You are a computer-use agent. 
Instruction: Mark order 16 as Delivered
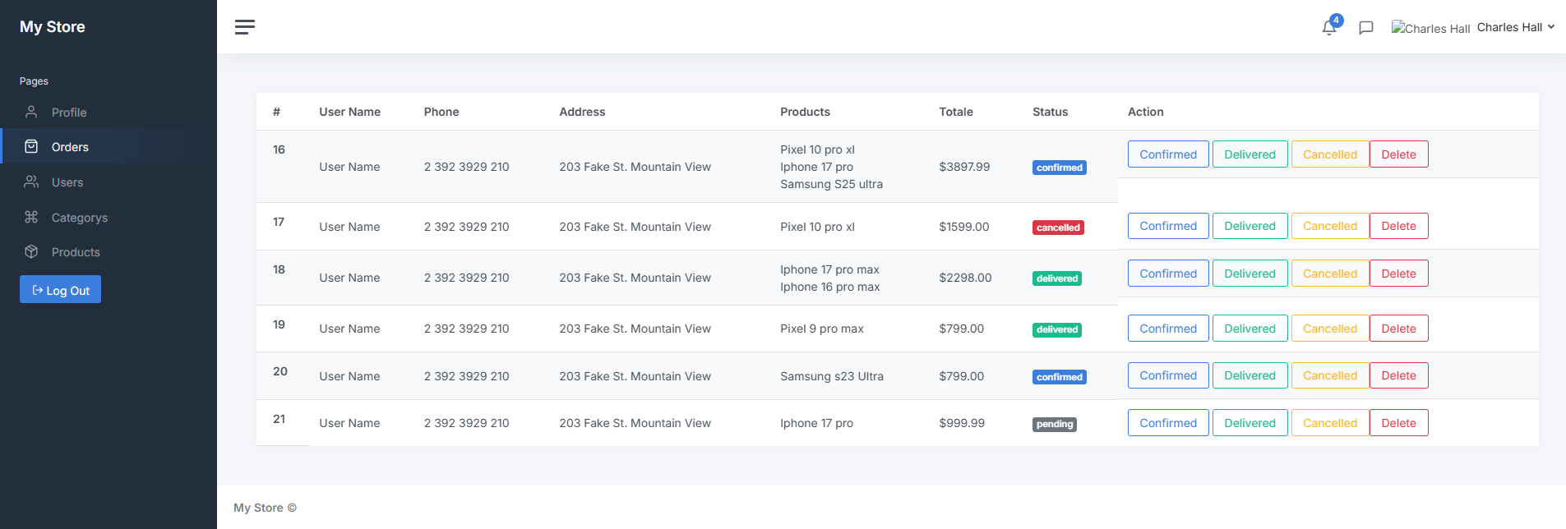pos(1250,154)
